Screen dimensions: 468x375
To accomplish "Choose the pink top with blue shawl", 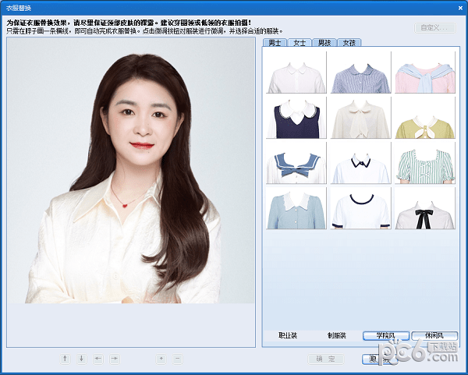I will (424, 73).
